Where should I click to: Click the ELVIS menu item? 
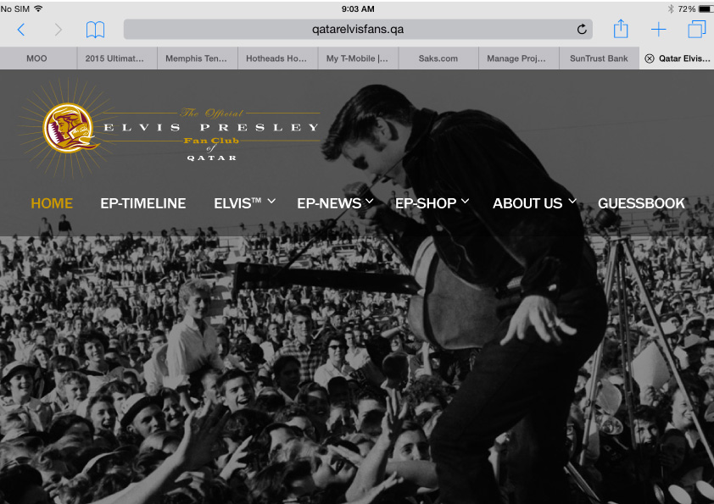(x=237, y=203)
